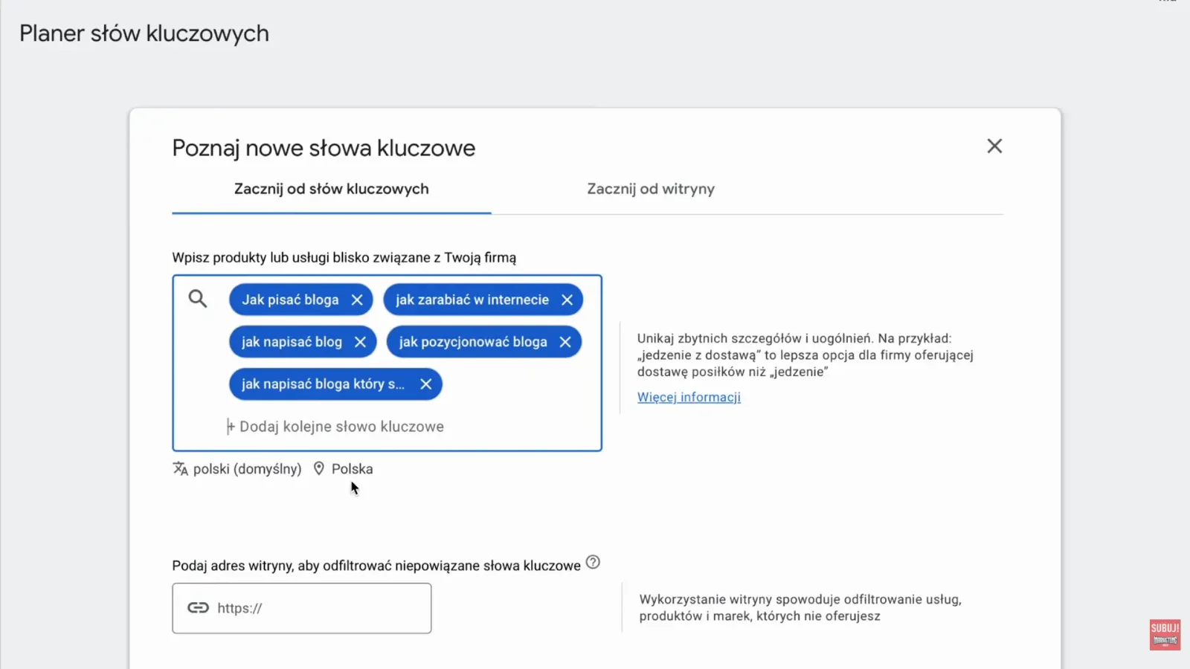
Task: Select "Zacznij od słów kluczowych" tab
Action: point(332,189)
